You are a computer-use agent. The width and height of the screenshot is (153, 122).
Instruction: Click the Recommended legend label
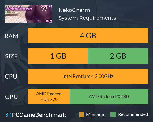[x=133, y=114]
